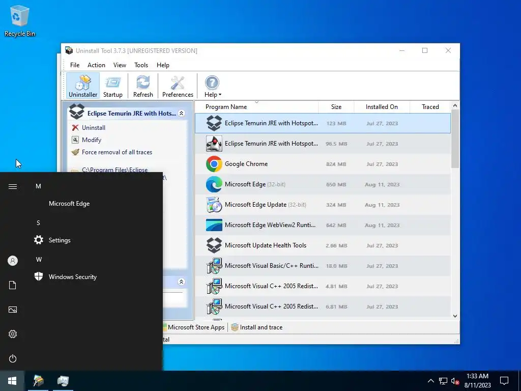Open Documents from the Start menu sidebar

coord(13,285)
